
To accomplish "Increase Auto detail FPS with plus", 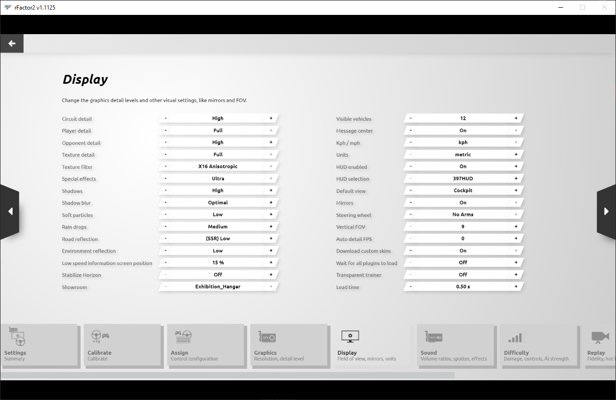I will (516, 238).
